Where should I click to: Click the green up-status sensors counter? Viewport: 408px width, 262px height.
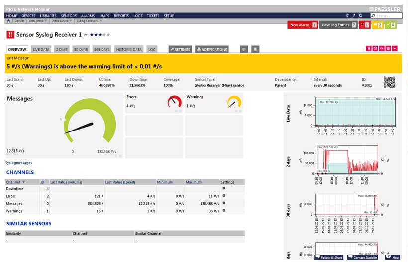[x=390, y=25]
